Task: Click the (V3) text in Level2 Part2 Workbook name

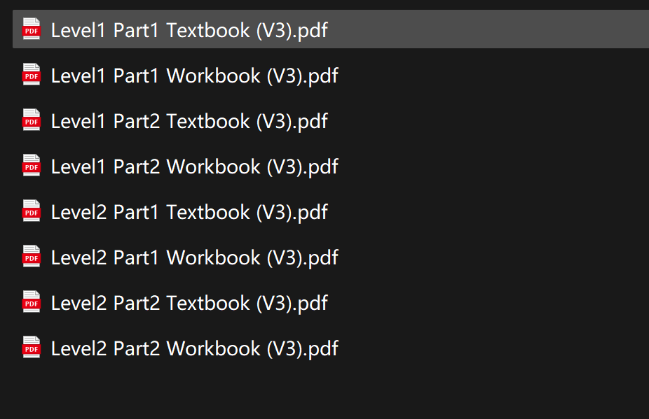Action: 286,348
